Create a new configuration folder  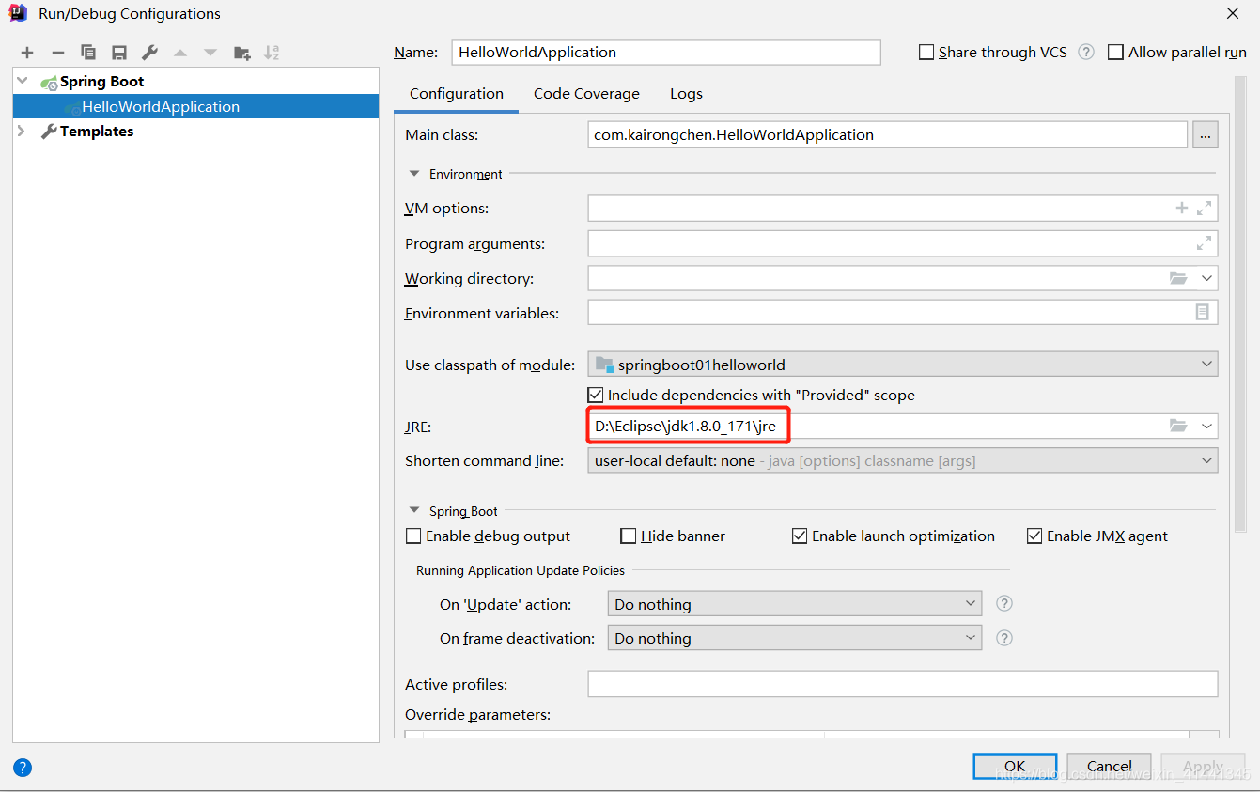tap(241, 53)
